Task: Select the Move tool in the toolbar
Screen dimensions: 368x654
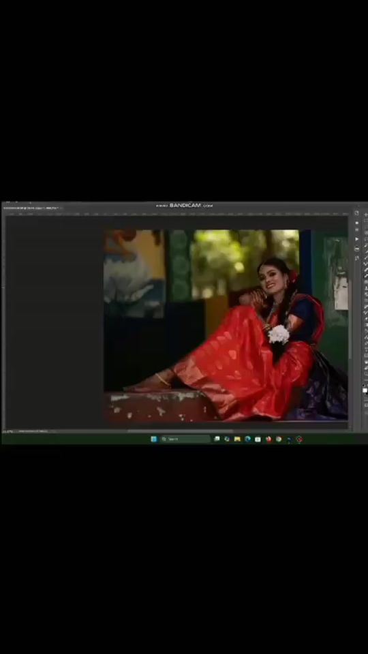Action: tap(366, 215)
